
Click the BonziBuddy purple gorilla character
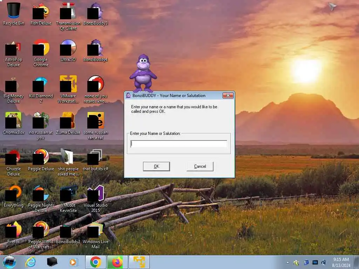point(143,73)
